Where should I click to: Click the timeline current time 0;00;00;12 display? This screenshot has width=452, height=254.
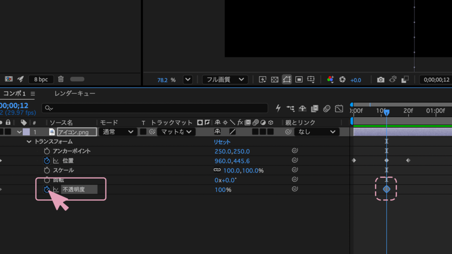click(14, 106)
